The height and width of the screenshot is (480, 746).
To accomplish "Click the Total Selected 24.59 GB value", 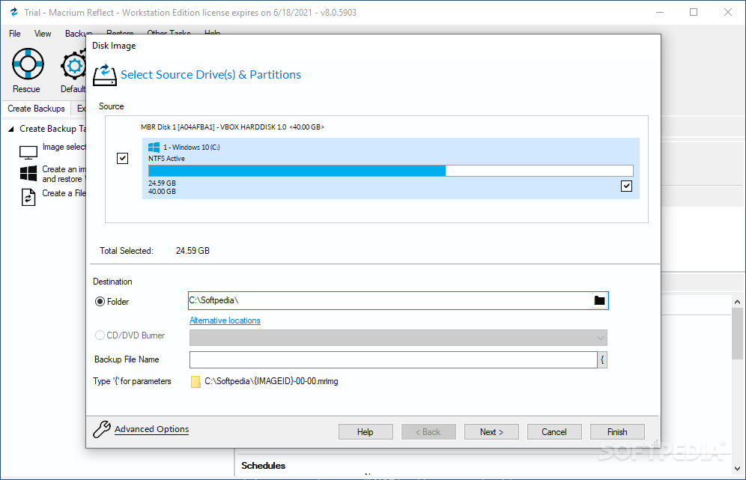I will coord(192,251).
